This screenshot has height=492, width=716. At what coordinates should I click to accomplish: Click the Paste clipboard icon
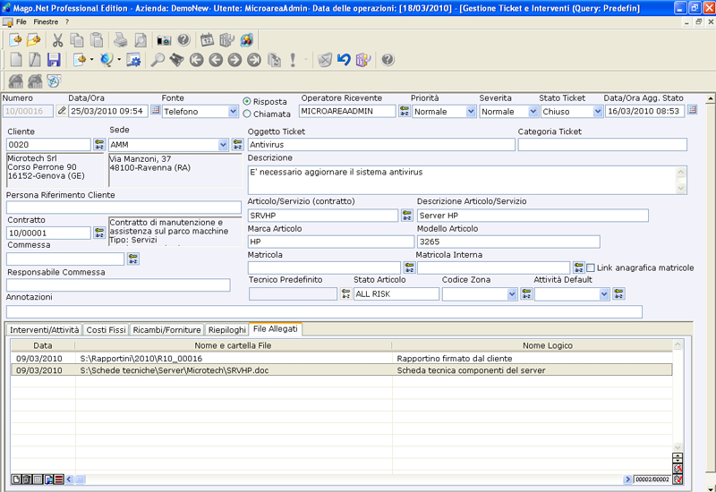pos(97,40)
